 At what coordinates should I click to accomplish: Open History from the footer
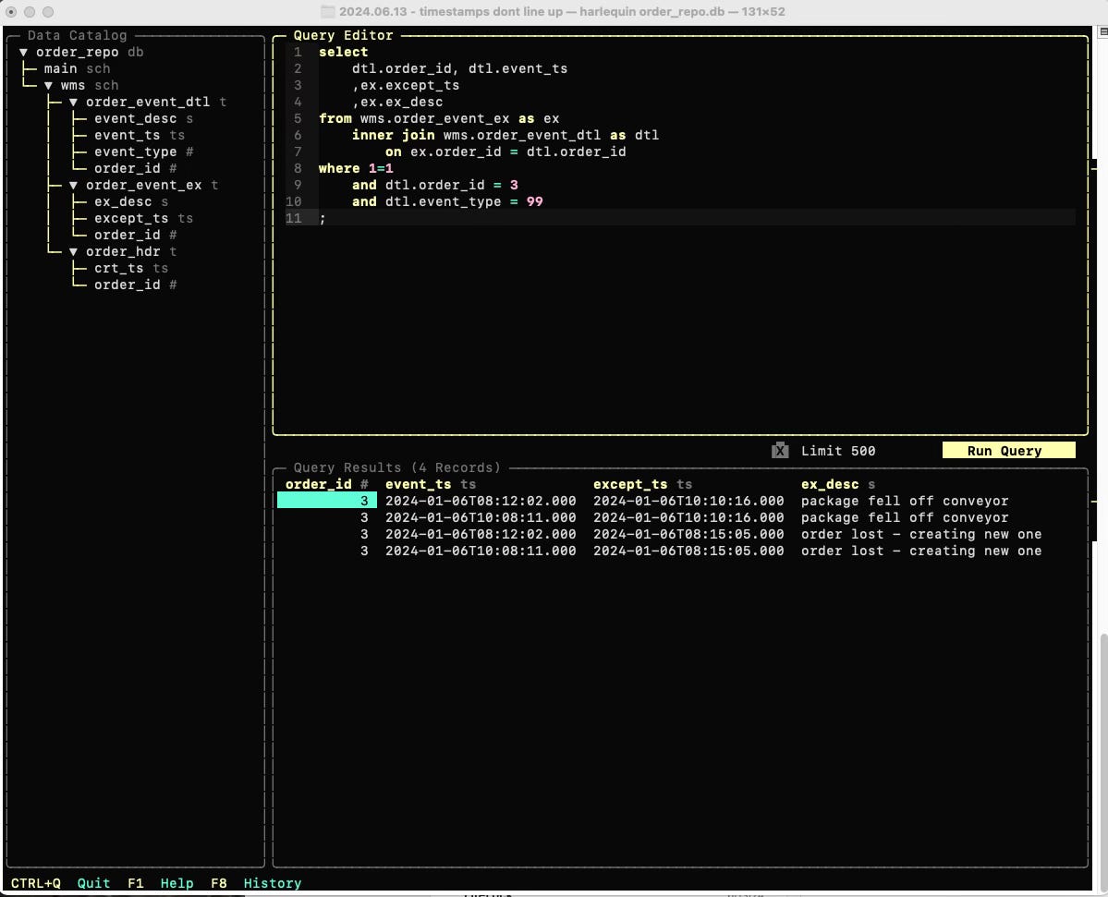pos(272,883)
